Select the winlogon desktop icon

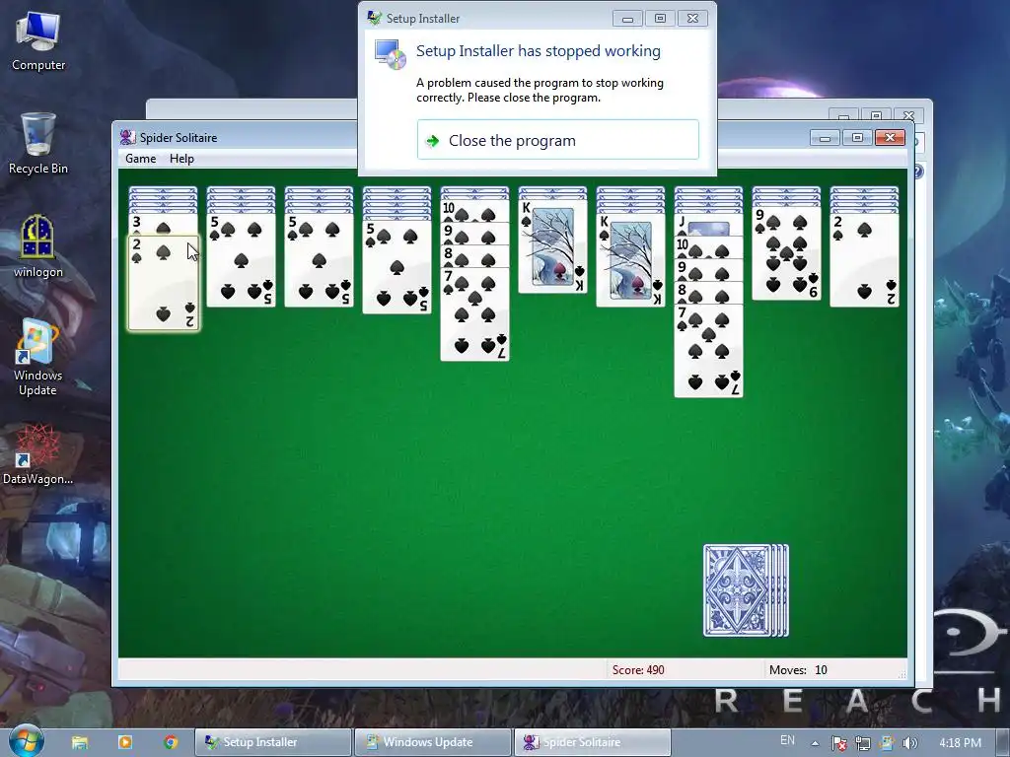(x=38, y=246)
